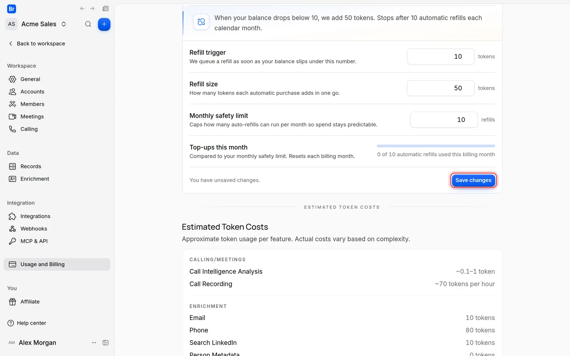Viewport: 570px width, 356px height.
Task: Open the Meetings settings page
Action: tap(57, 116)
